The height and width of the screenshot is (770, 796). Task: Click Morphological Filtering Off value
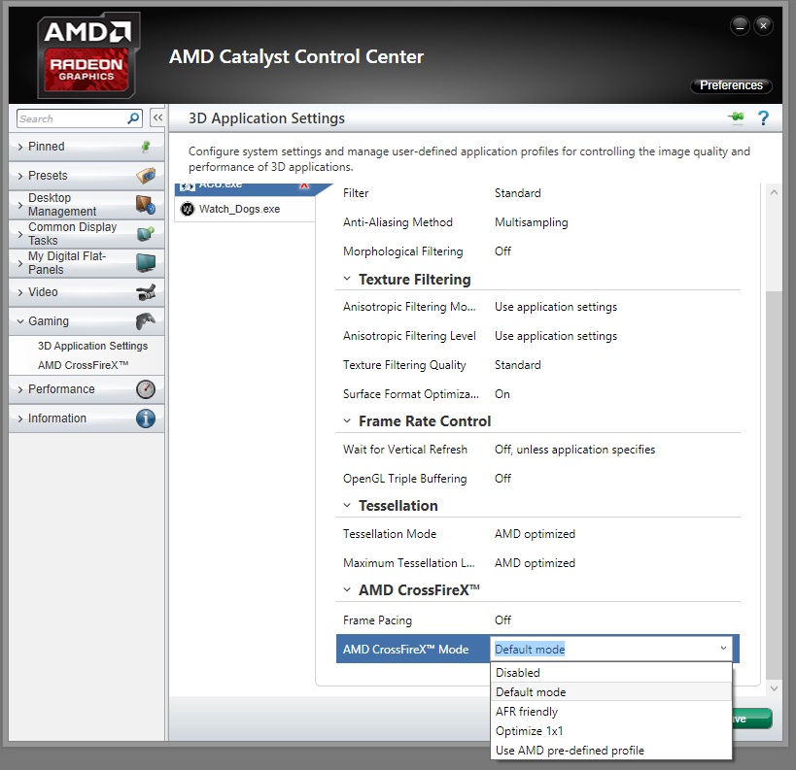502,251
